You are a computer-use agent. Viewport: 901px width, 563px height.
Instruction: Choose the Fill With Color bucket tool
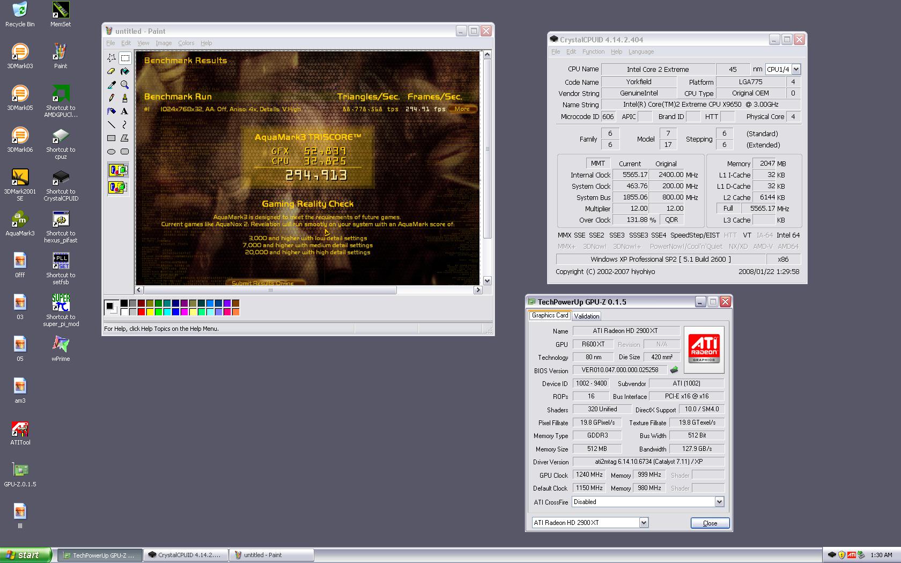[x=125, y=71]
